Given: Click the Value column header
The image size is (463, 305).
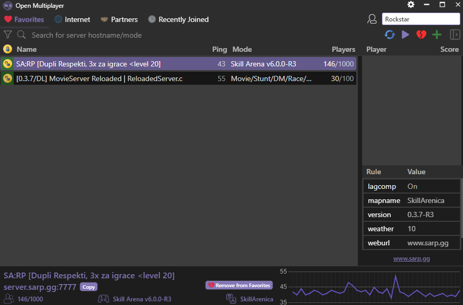Looking at the screenshot, I should 416,172.
